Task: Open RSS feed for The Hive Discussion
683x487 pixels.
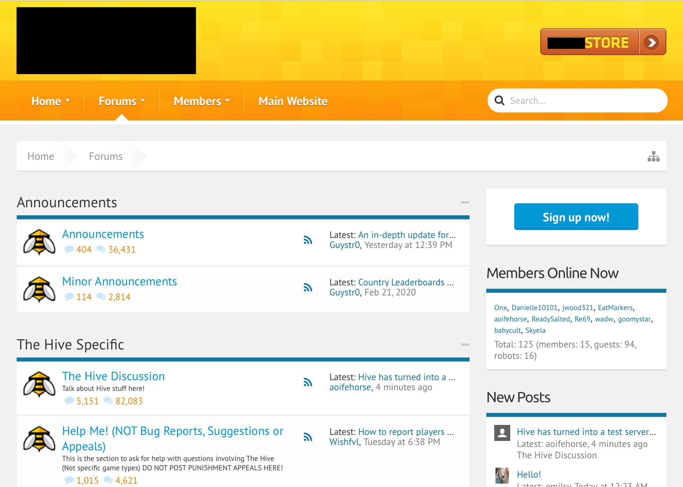Action: [x=308, y=382]
